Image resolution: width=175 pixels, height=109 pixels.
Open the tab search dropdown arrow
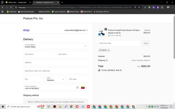(2, 2)
